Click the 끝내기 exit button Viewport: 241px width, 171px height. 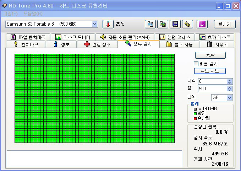tap(225, 24)
